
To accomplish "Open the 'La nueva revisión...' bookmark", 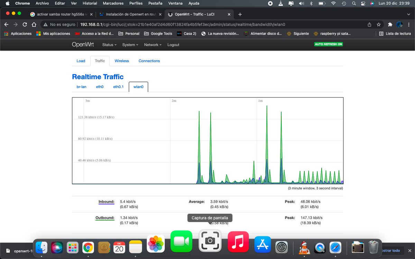I will coord(220,33).
